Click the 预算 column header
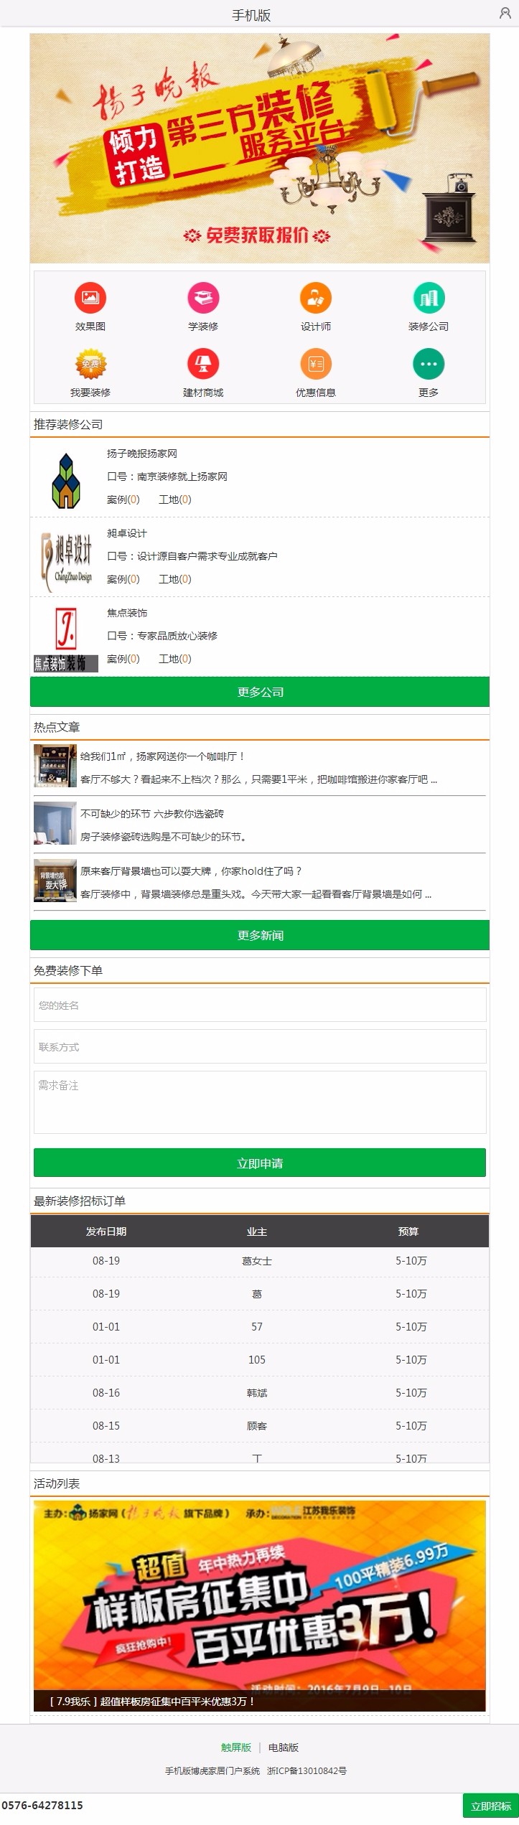This screenshot has height=1825, width=519. click(408, 1231)
